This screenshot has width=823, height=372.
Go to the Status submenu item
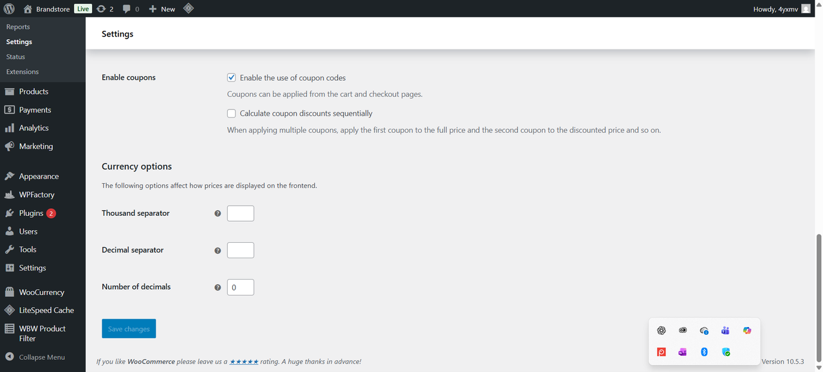(x=15, y=57)
